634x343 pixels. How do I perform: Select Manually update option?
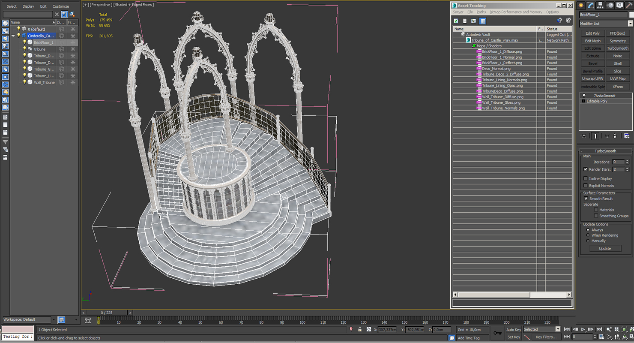(588, 241)
